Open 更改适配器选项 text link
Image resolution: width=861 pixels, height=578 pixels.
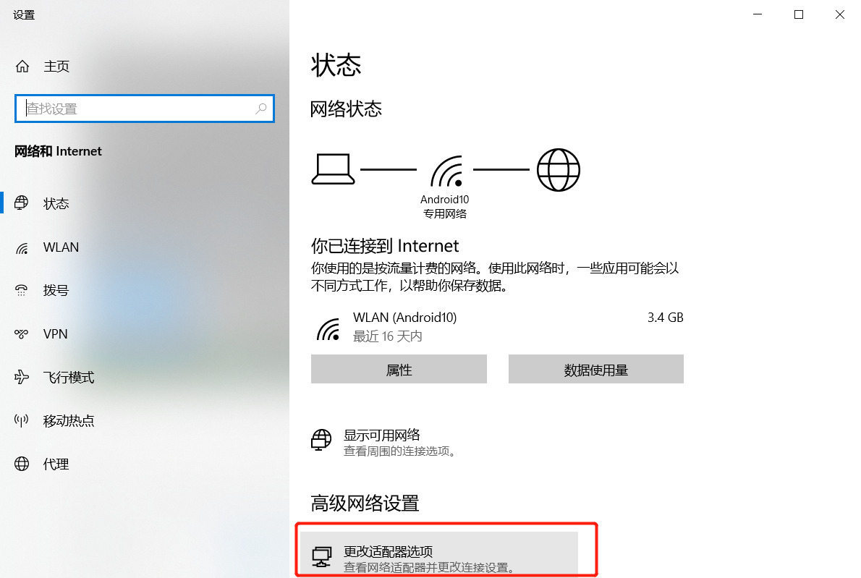click(x=389, y=551)
